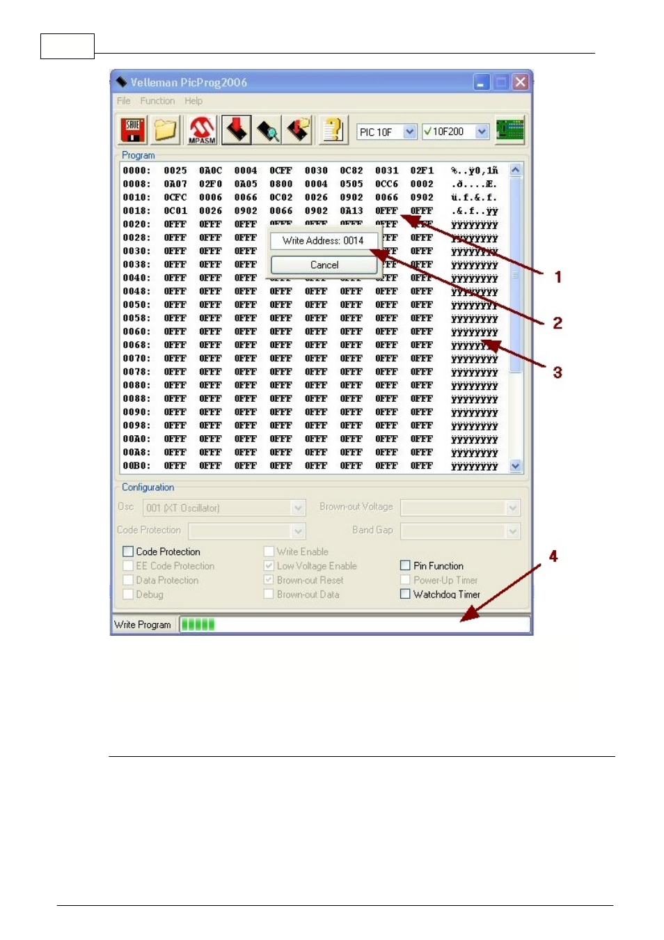Click the green circuit board icon
664x940 pixels.
coord(510,130)
